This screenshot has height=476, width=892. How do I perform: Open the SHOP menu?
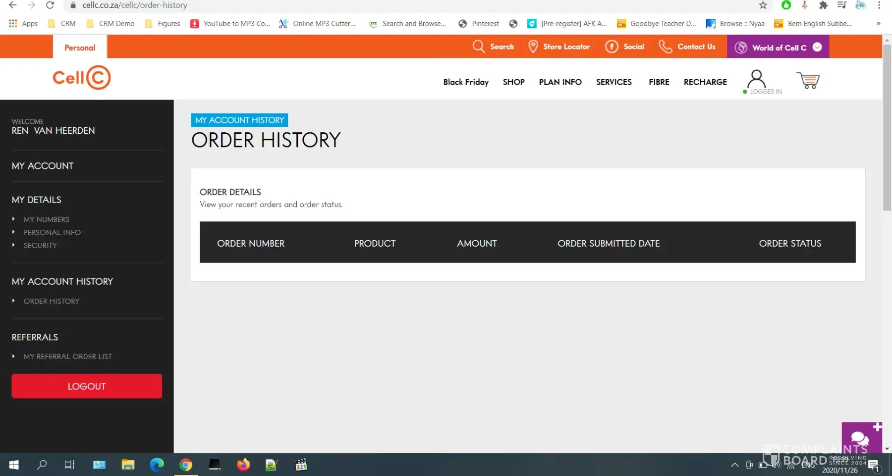pos(513,82)
